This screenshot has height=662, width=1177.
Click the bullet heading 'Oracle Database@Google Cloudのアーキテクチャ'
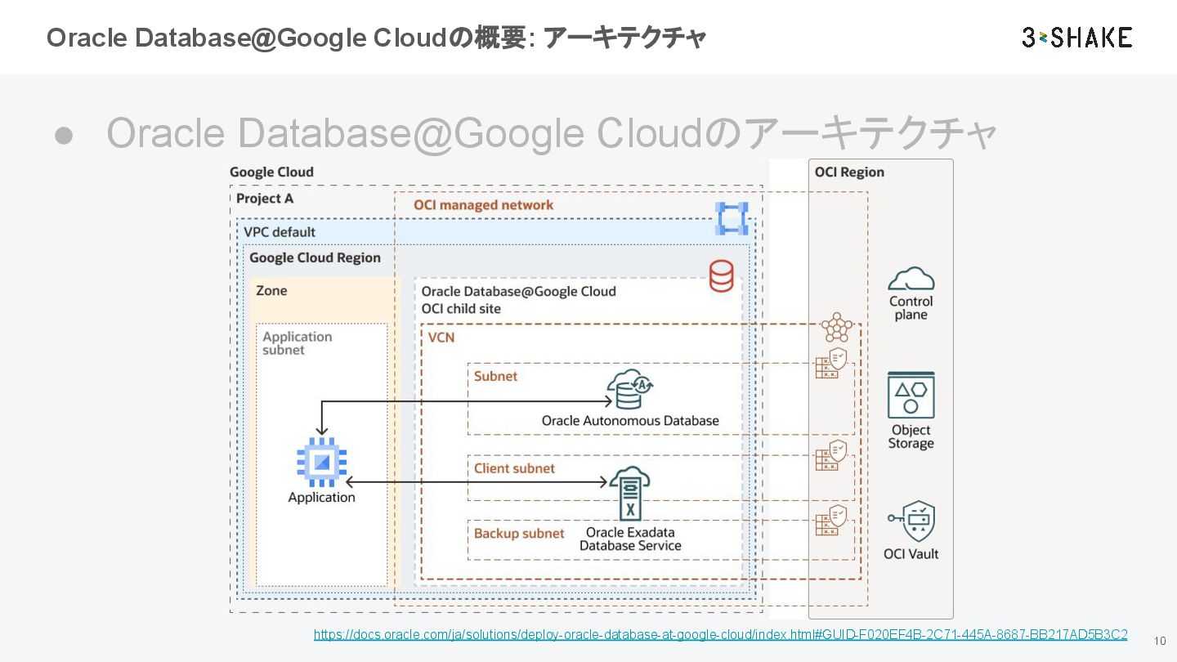pos(552,133)
